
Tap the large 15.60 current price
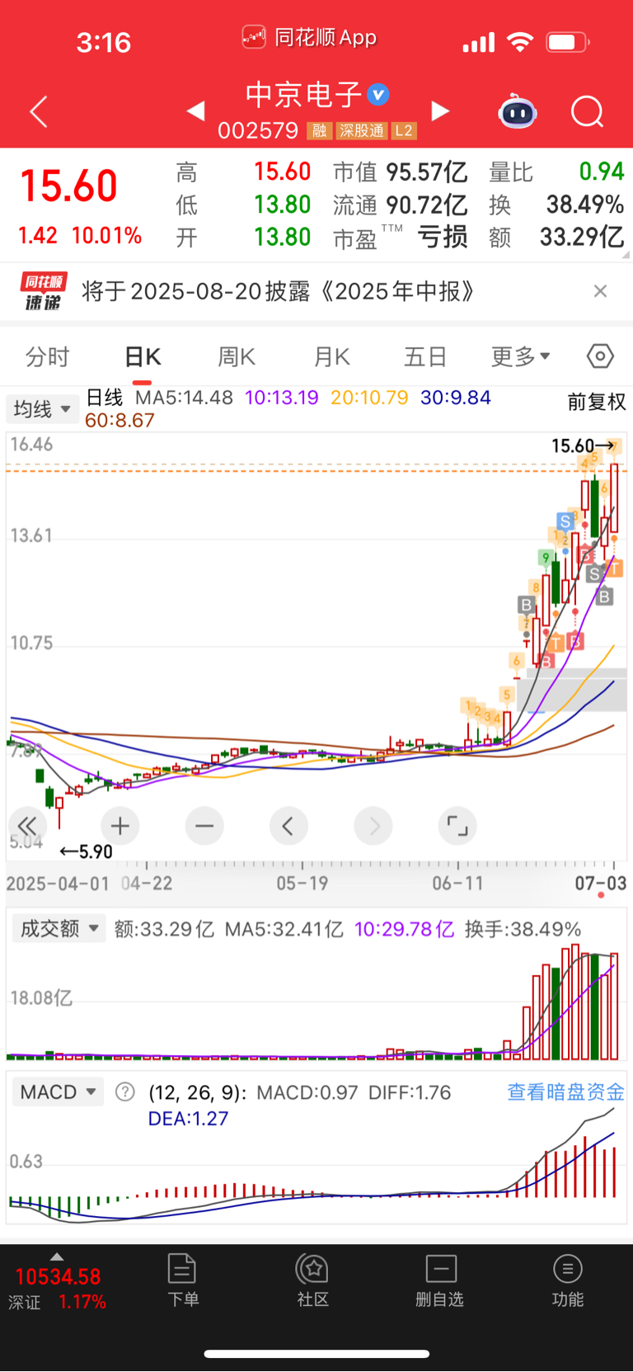tap(69, 186)
